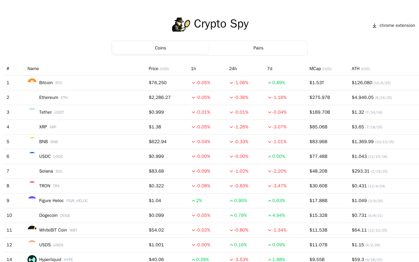Click the Solana row name
The height and width of the screenshot is (262, 419).
pyautogui.click(x=46, y=171)
